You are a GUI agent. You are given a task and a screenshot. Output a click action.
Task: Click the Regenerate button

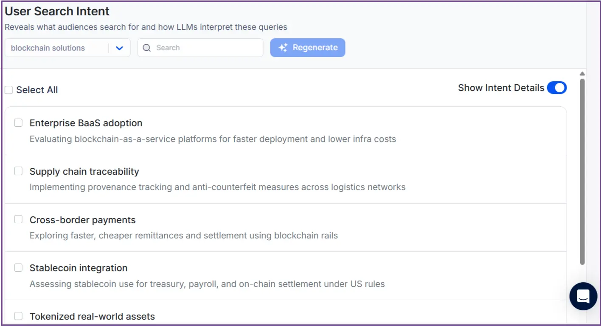[307, 48]
